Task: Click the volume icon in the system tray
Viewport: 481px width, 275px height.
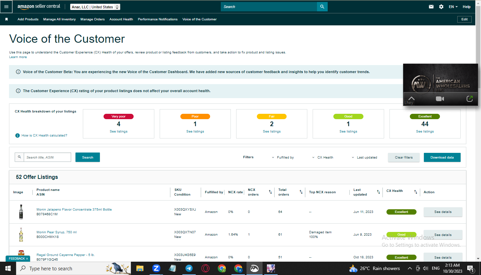Action: (x=426, y=268)
